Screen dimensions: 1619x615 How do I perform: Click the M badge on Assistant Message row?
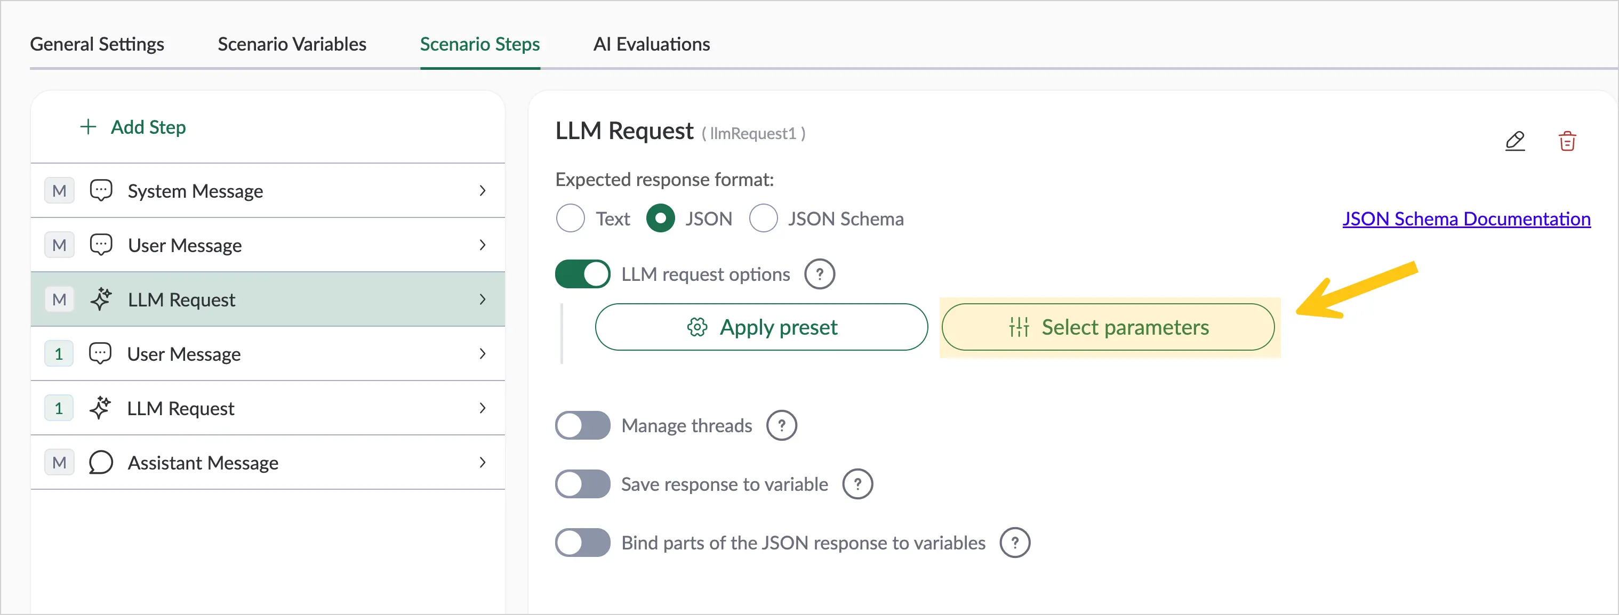[59, 463]
